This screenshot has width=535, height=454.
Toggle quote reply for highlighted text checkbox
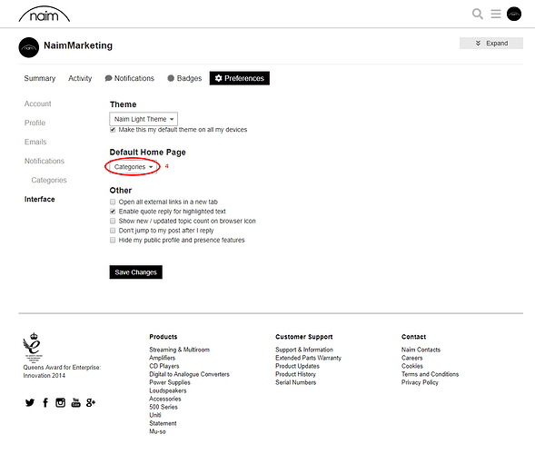coord(113,212)
